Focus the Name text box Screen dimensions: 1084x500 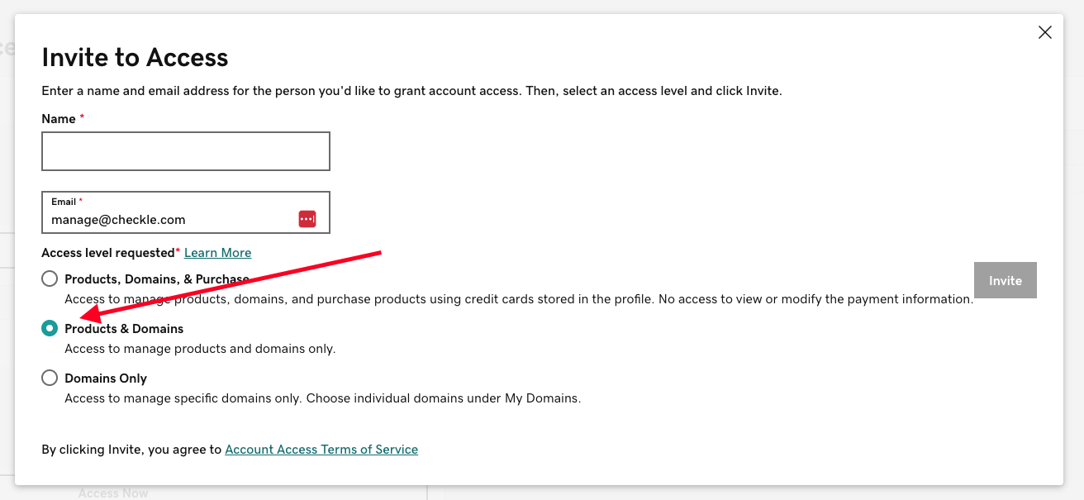[x=186, y=151]
